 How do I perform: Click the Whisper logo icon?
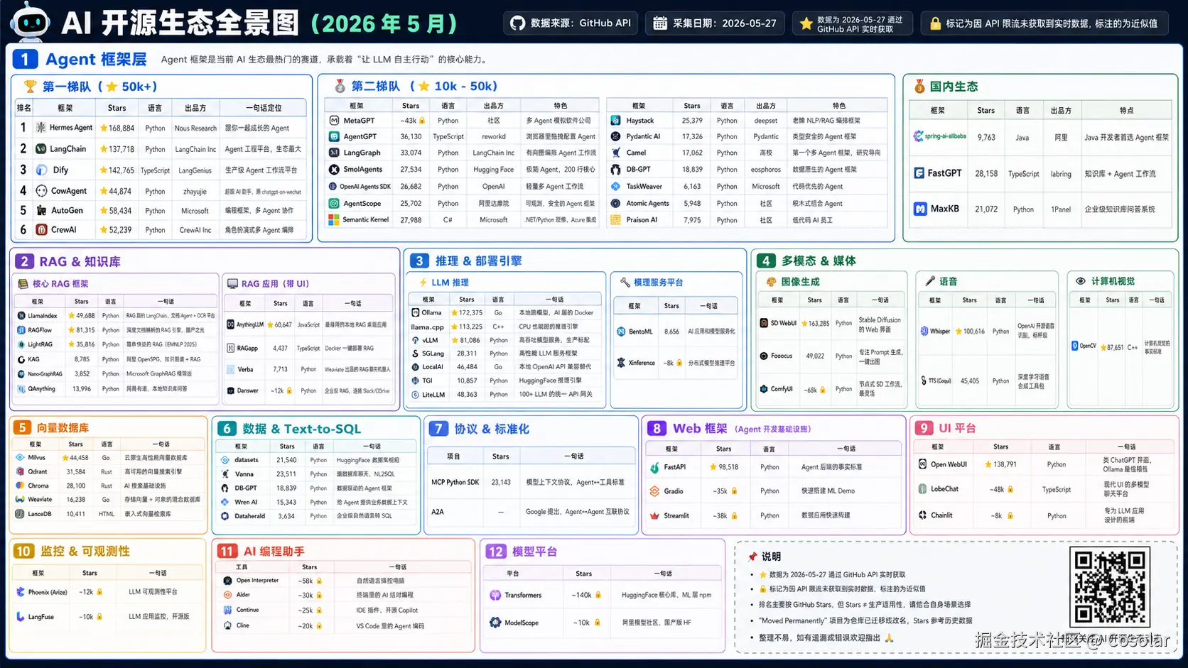(924, 331)
